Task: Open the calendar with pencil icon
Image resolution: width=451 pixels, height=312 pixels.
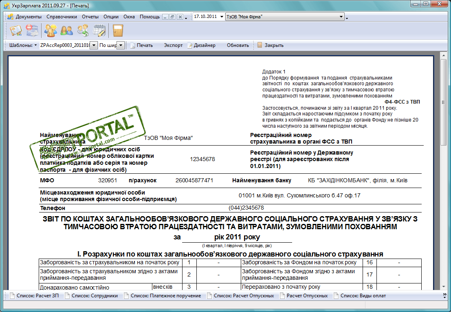Action: [99, 31]
